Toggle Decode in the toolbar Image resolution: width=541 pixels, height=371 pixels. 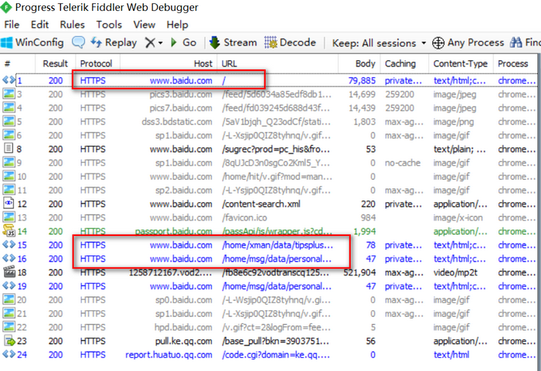coord(290,42)
